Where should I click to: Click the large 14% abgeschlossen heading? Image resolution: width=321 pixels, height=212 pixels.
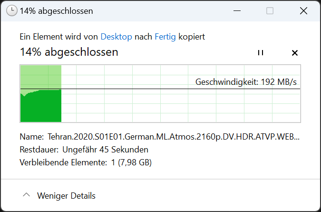click(69, 52)
